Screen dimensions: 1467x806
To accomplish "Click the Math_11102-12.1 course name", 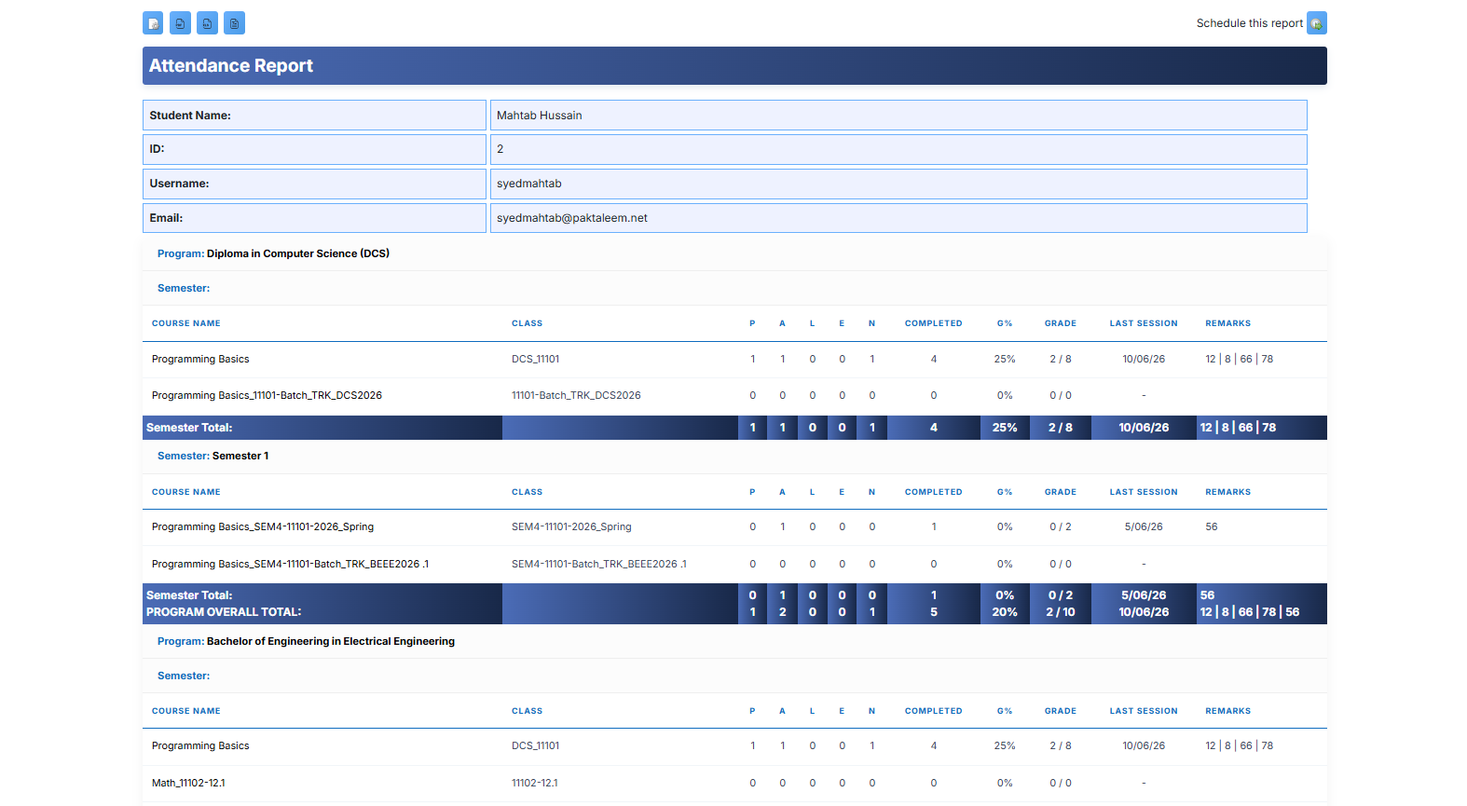I will [x=188, y=783].
